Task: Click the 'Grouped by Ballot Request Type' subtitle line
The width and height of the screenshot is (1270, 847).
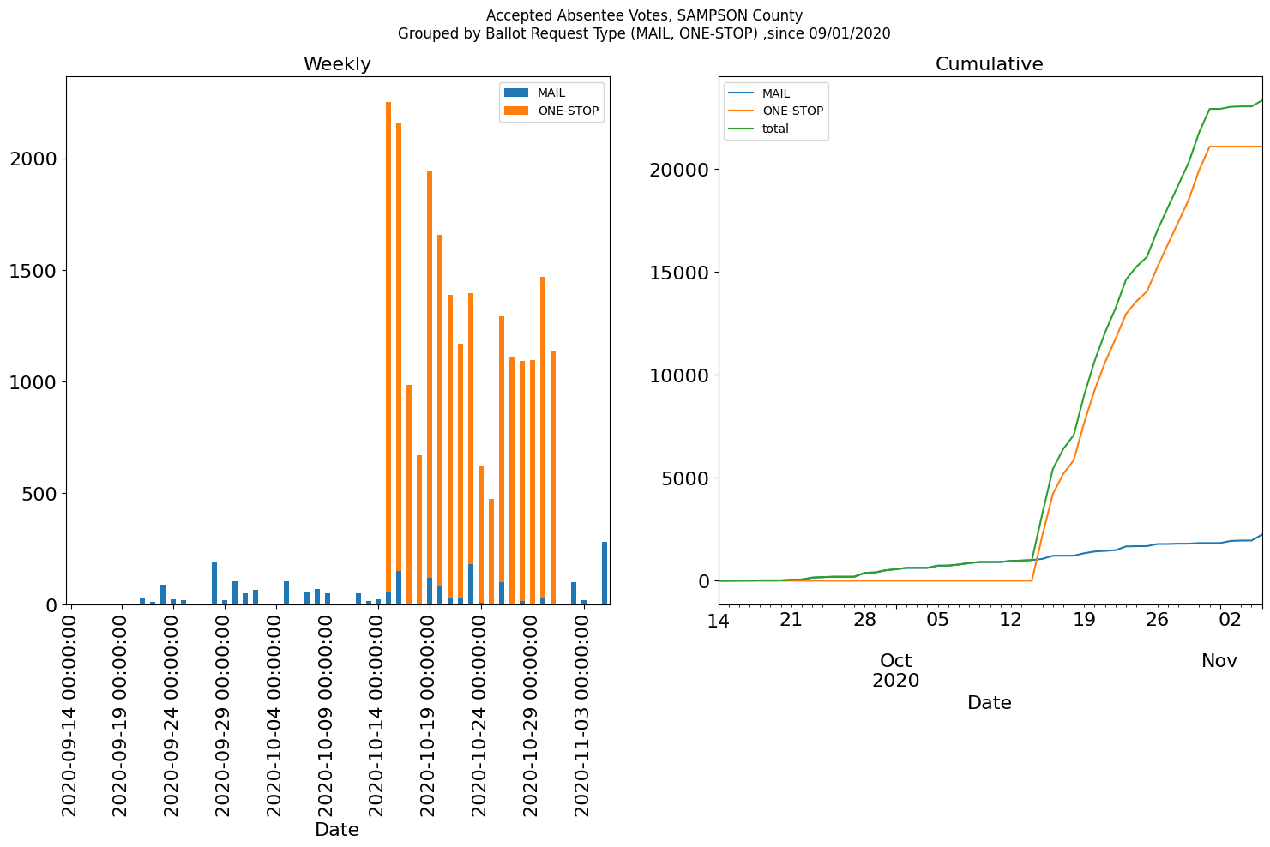Action: click(644, 34)
